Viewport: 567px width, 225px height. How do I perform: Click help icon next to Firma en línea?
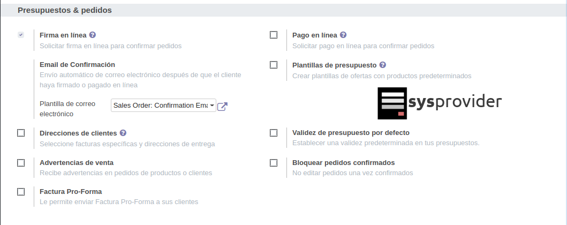click(x=93, y=35)
